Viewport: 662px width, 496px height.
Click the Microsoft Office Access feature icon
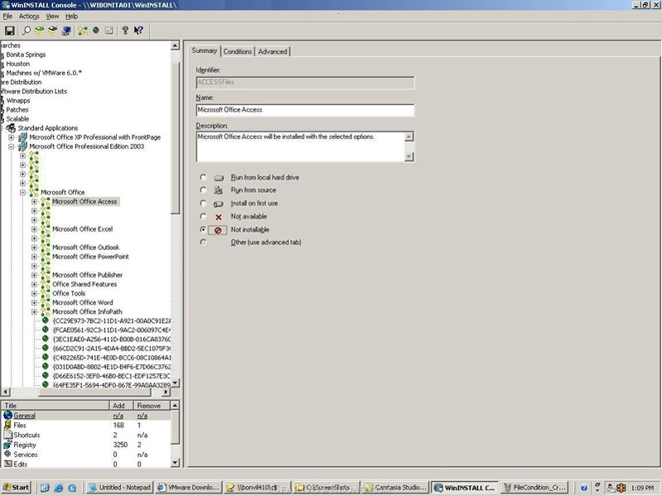(x=46, y=201)
